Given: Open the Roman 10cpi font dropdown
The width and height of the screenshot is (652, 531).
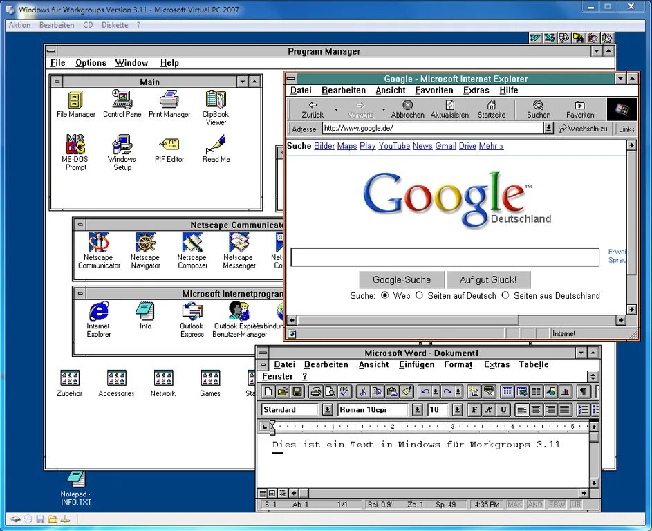Looking at the screenshot, I should point(418,409).
